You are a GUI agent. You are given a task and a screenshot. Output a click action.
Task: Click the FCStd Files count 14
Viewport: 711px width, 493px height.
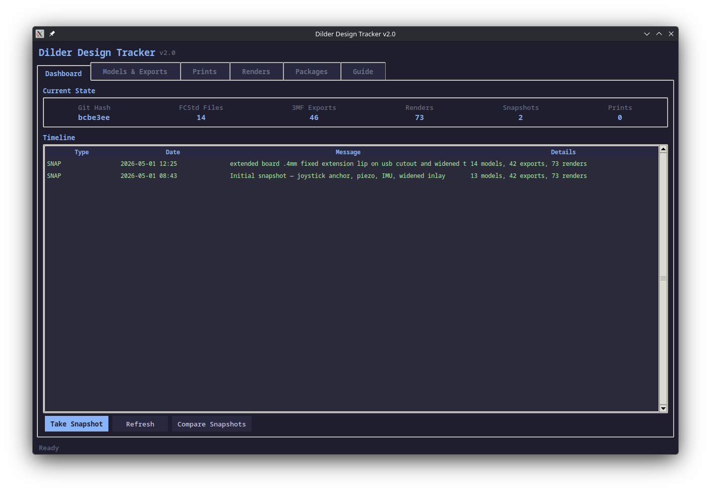tap(201, 117)
